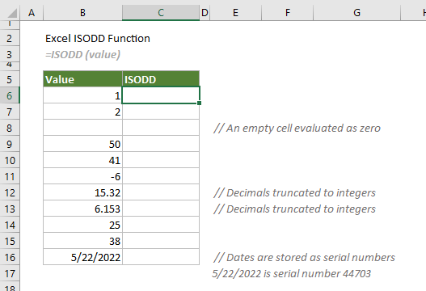426x291 pixels.
Task: Select the cell containing value 1
Action: [83, 95]
